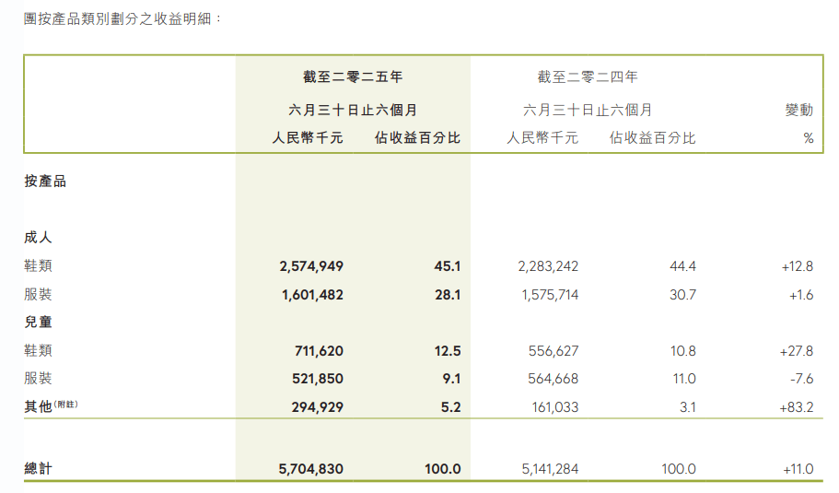Click the 附註 superscript next to 其他
This screenshot has height=493, width=839.
pyautogui.click(x=66, y=404)
